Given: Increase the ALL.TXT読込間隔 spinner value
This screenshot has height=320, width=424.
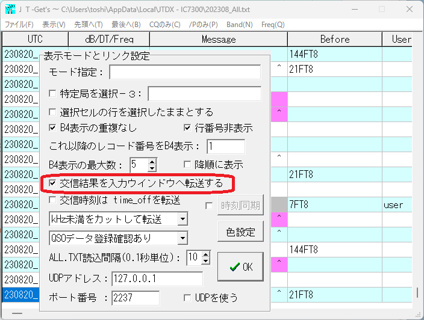Looking at the screenshot, I should click(206, 254).
